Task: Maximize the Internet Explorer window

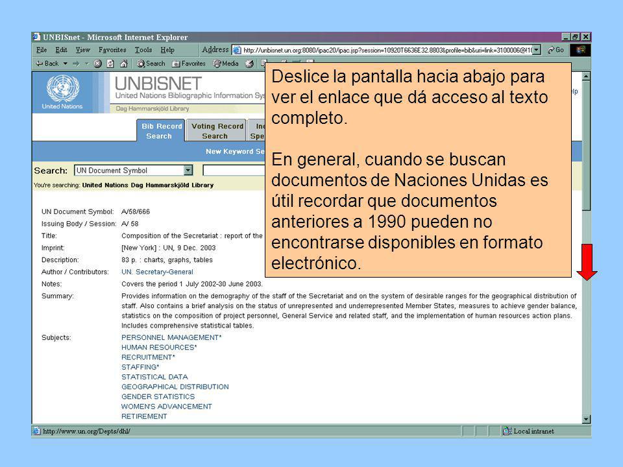Action: tap(576, 37)
